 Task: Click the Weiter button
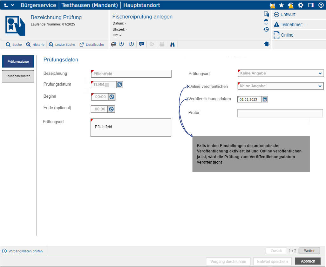coord(309,251)
